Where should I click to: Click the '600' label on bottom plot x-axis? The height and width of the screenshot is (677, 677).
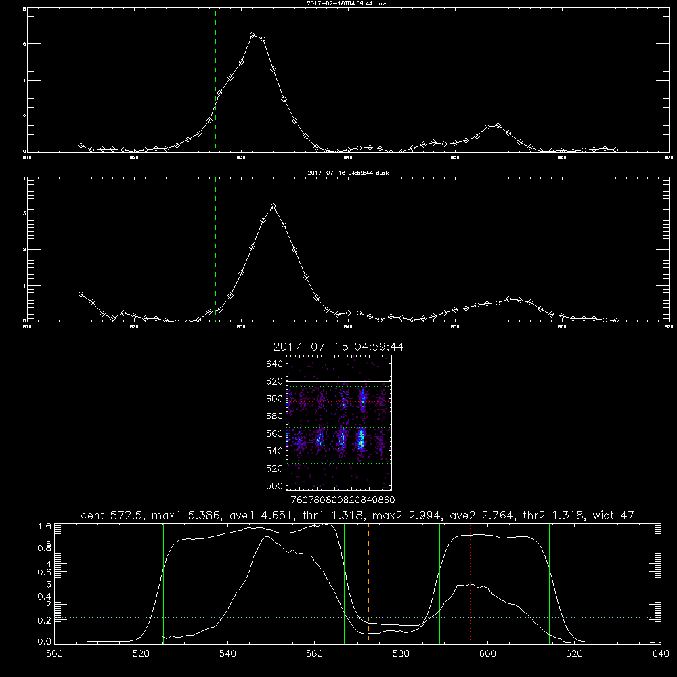(487, 654)
